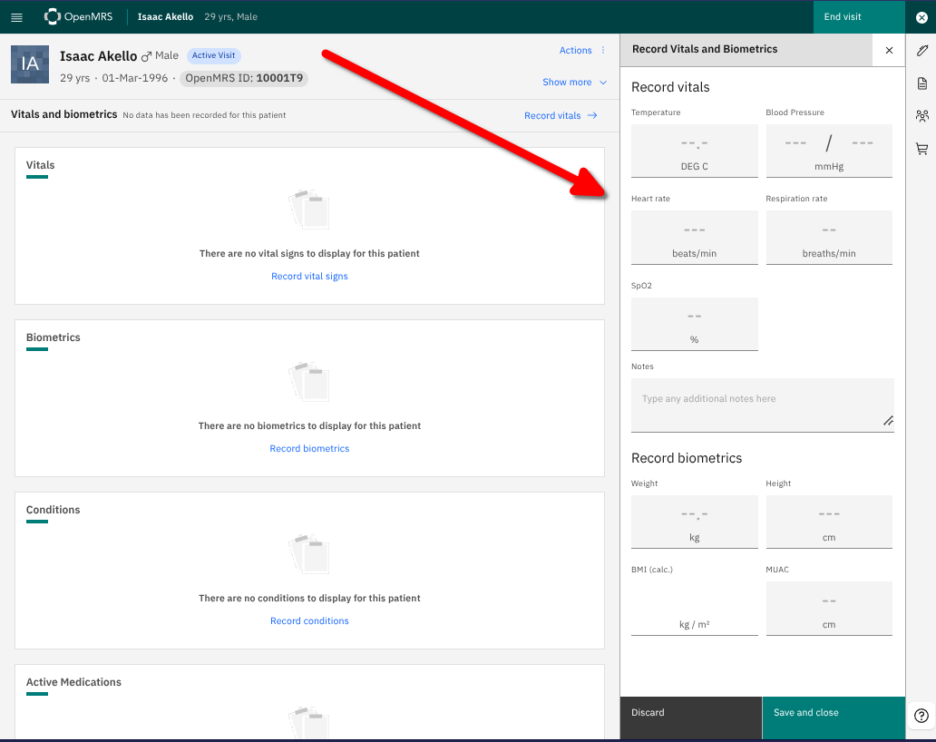
Task: Click End visit in the top bar
Action: pyautogui.click(x=843, y=16)
